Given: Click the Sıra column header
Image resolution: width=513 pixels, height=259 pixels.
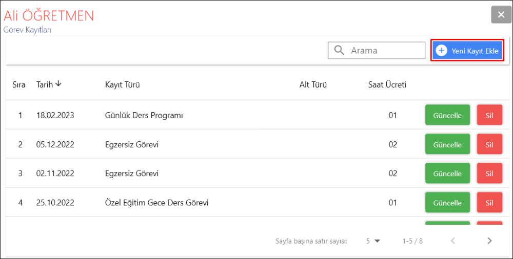Looking at the screenshot, I should (19, 85).
